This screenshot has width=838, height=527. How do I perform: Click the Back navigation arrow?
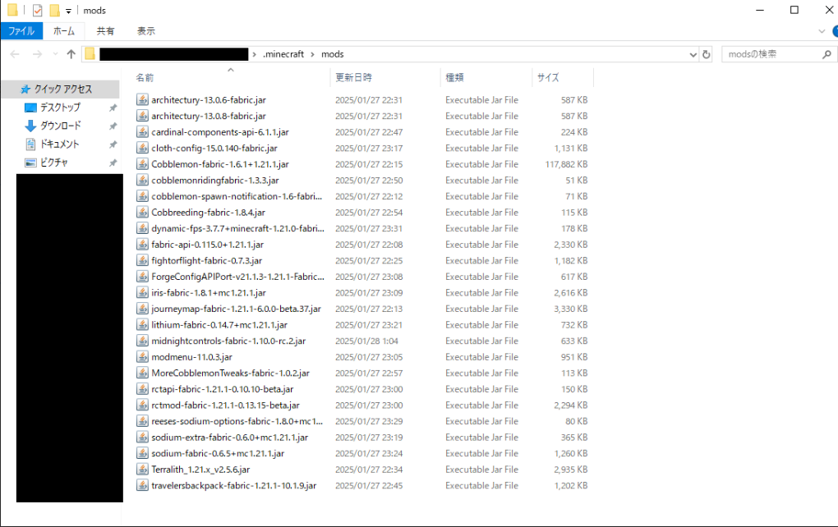pyautogui.click(x=15, y=54)
